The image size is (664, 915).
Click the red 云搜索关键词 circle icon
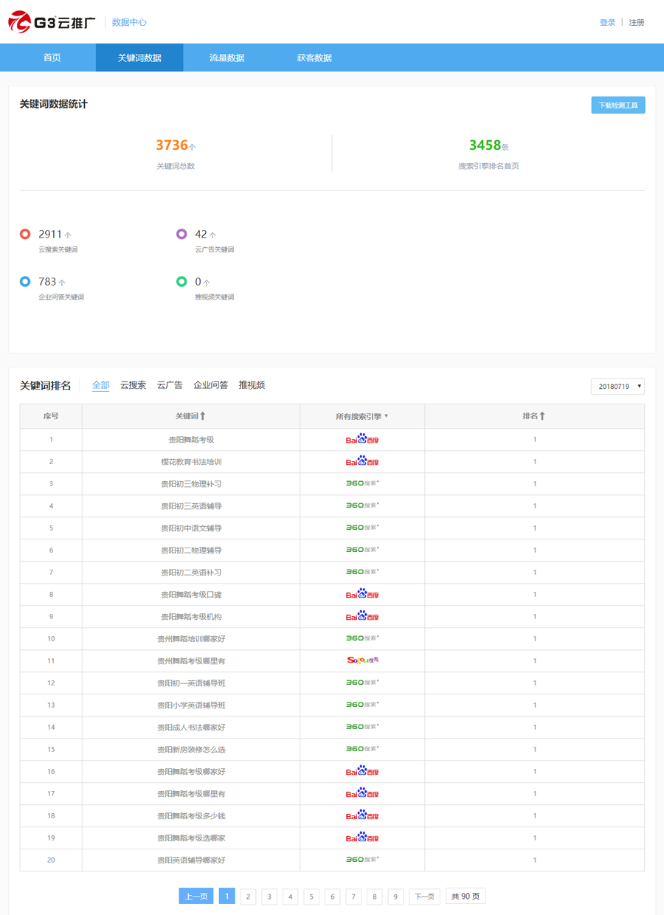[x=25, y=234]
